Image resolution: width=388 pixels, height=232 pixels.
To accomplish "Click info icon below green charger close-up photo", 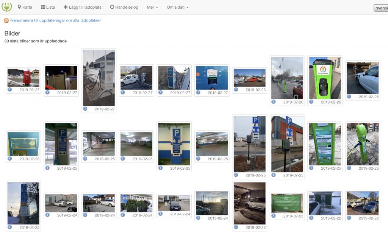I will pos(311,102).
